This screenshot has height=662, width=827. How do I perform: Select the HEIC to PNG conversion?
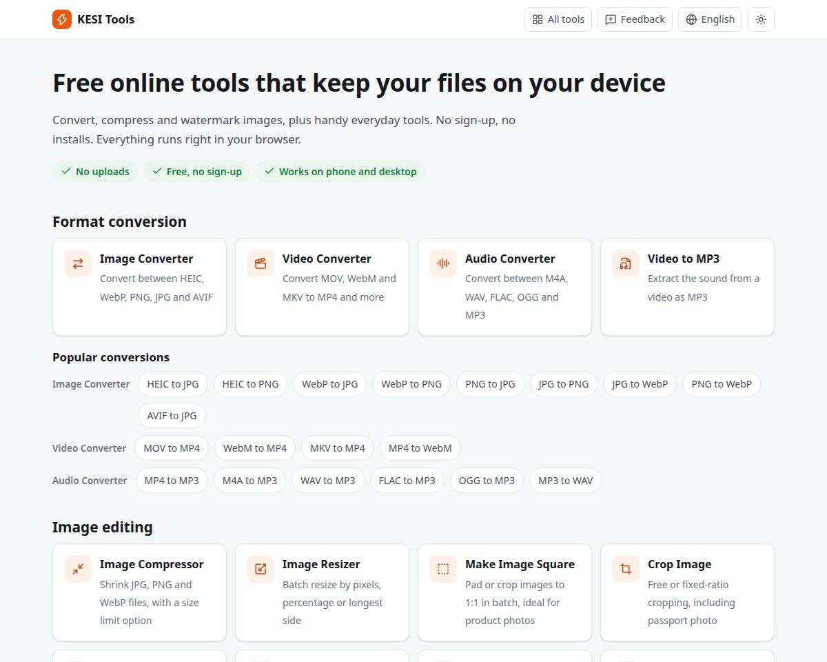pyautogui.click(x=250, y=384)
